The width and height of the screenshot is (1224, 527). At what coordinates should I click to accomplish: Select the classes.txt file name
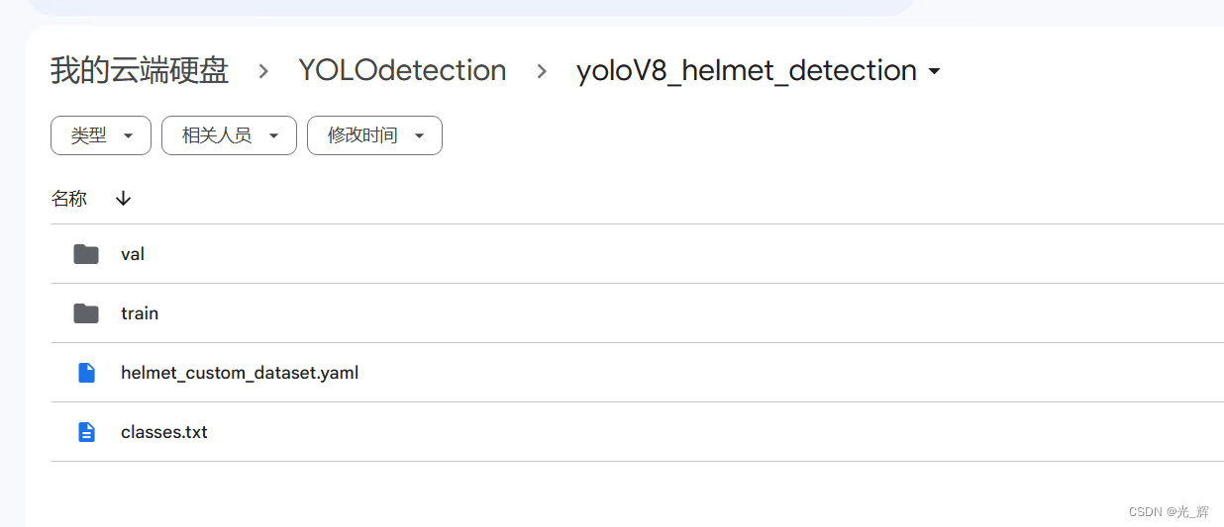coord(164,432)
